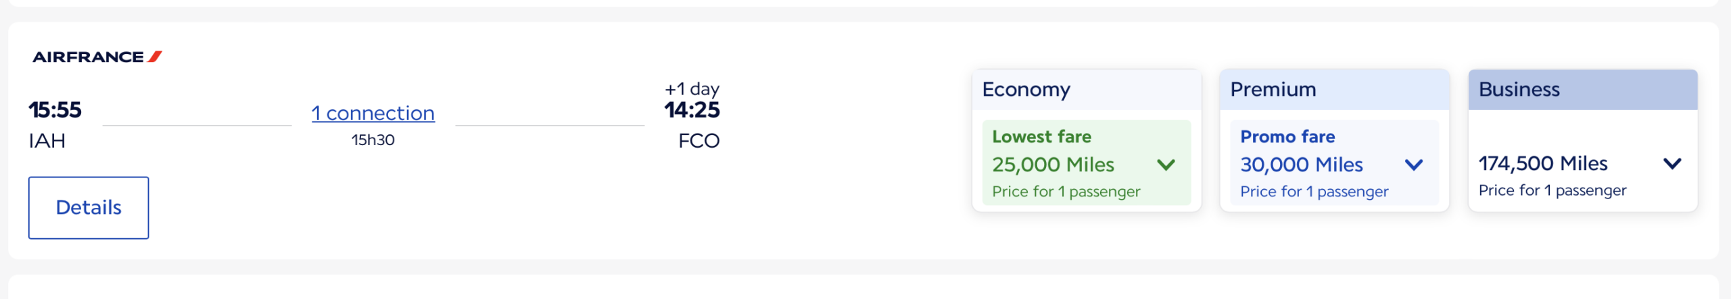Click the IAH departure airport code
Screen dimensions: 1731x299
(47, 141)
